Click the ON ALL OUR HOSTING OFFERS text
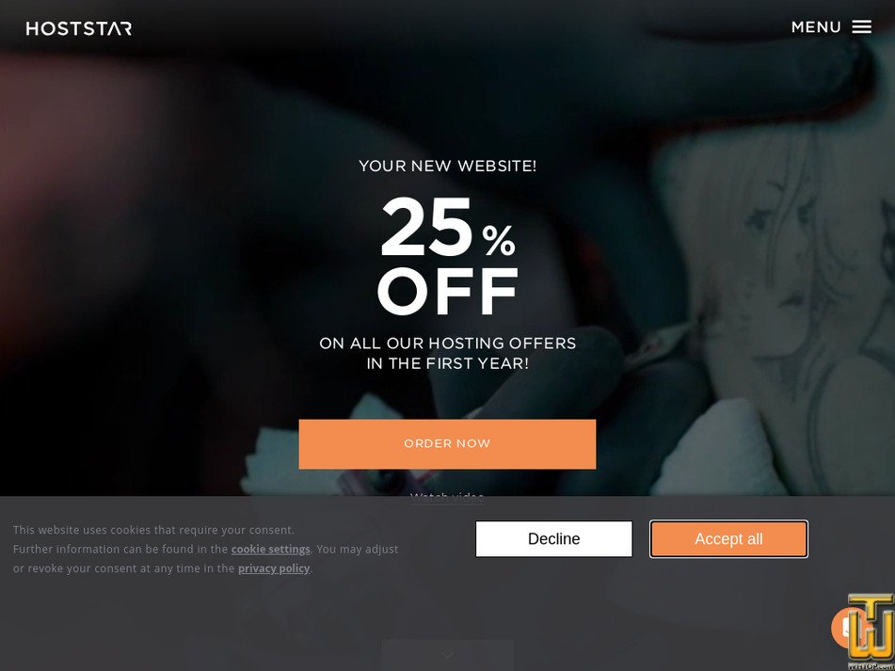Viewport: 895px width, 671px height. 448,343
